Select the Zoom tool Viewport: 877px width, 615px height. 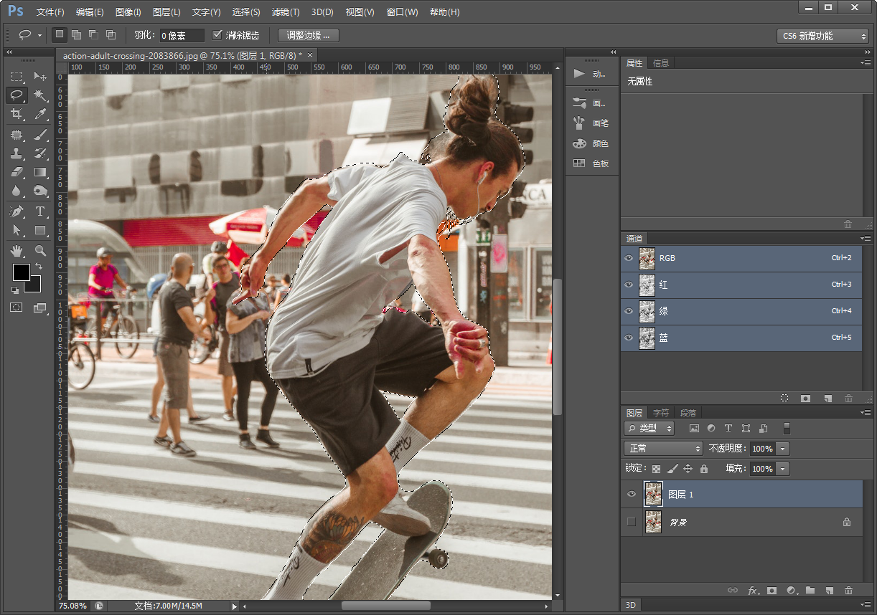point(40,251)
